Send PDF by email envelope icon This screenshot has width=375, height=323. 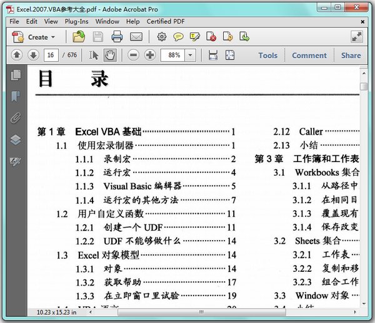[136, 37]
